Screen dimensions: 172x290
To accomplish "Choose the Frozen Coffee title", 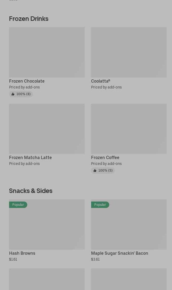I will [x=105, y=157].
